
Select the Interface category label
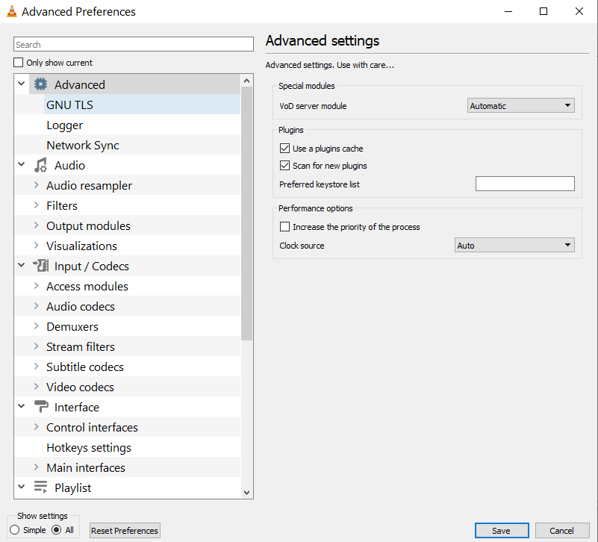click(x=77, y=407)
